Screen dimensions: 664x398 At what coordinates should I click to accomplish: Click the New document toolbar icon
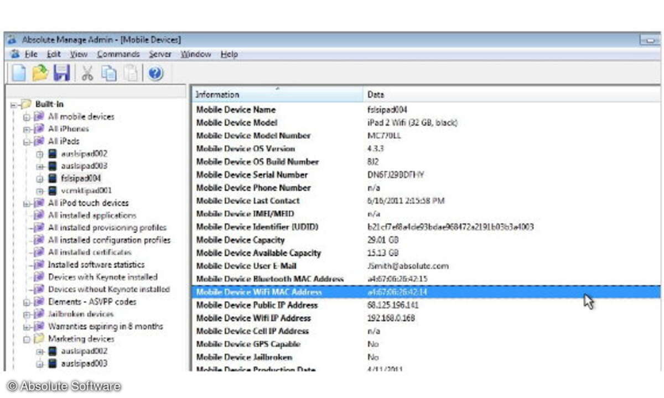click(x=19, y=73)
